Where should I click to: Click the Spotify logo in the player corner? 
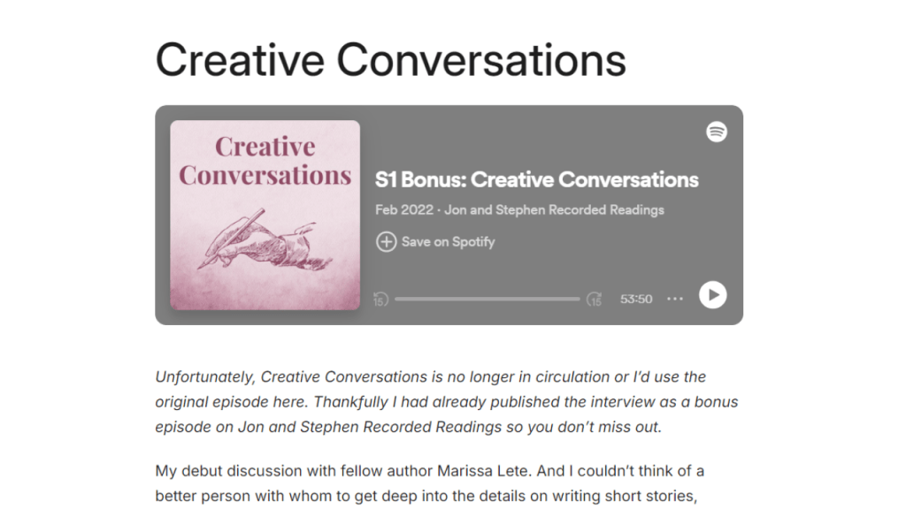[716, 131]
